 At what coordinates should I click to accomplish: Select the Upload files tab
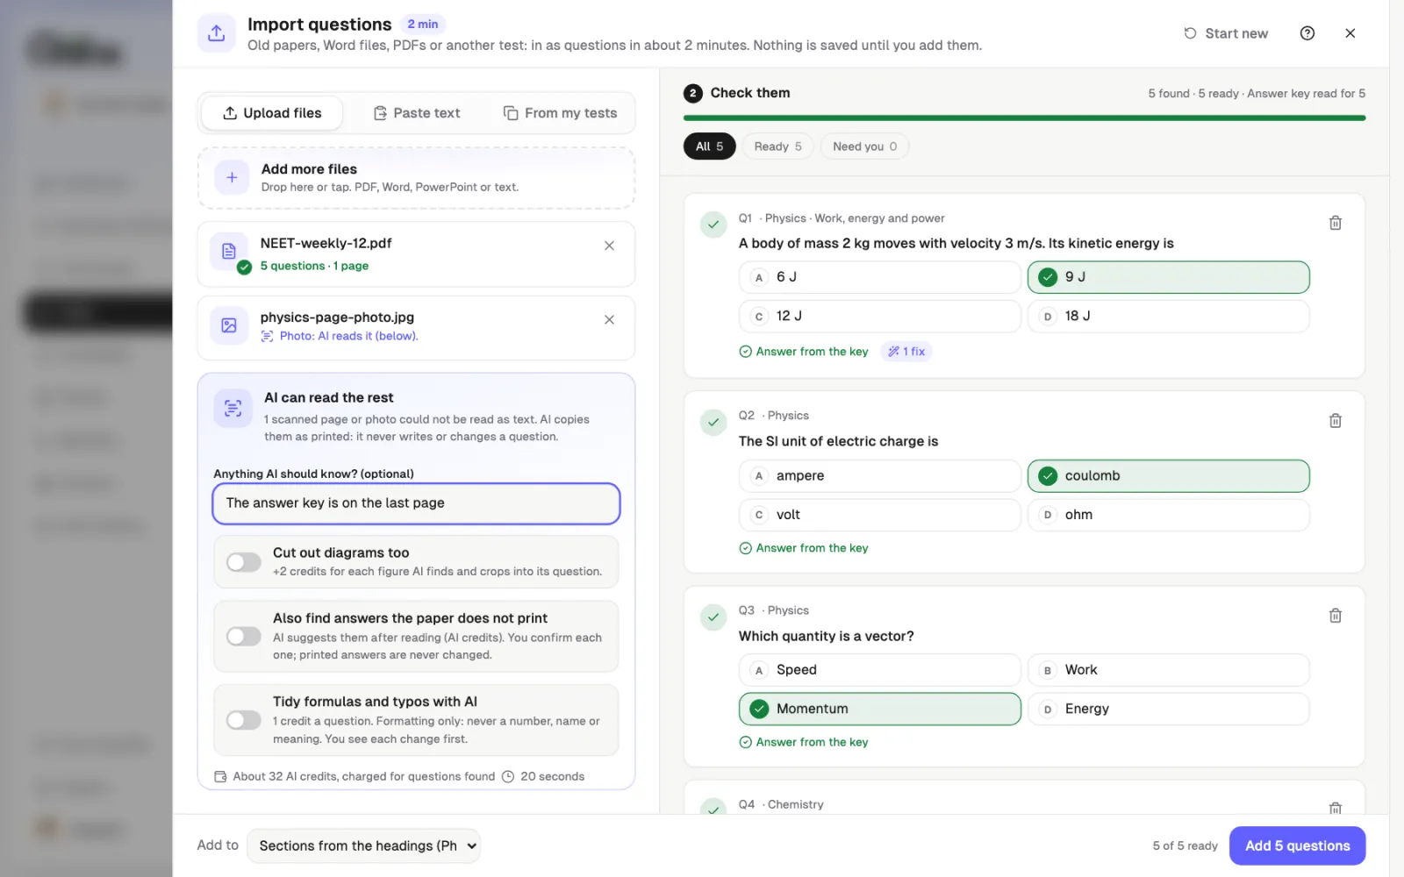tap(272, 113)
